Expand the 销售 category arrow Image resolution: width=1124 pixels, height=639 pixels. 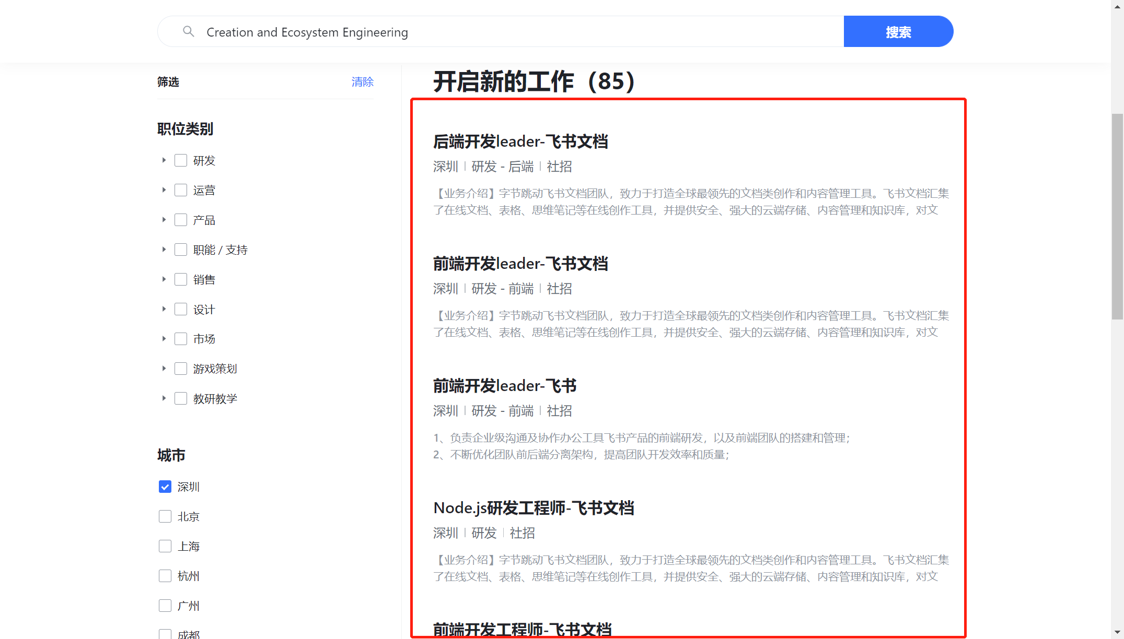tap(164, 279)
